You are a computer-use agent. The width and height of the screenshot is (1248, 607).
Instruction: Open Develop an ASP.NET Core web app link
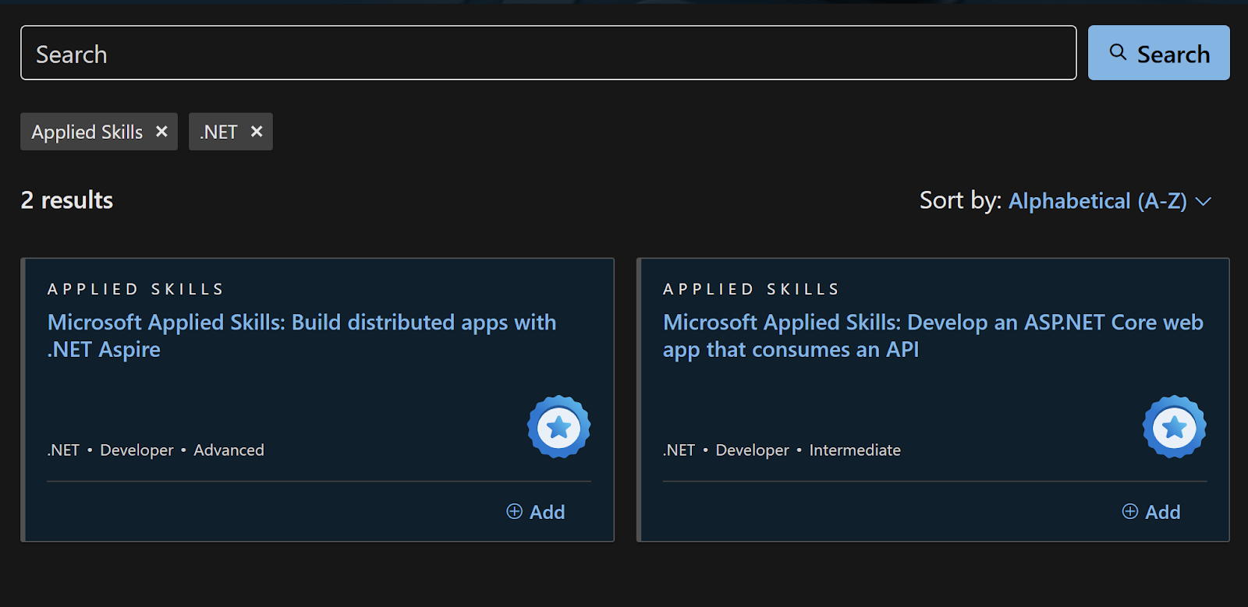(x=933, y=336)
